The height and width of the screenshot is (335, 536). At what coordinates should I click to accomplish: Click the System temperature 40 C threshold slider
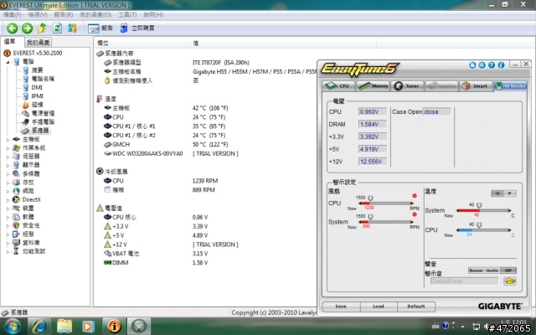point(479,205)
